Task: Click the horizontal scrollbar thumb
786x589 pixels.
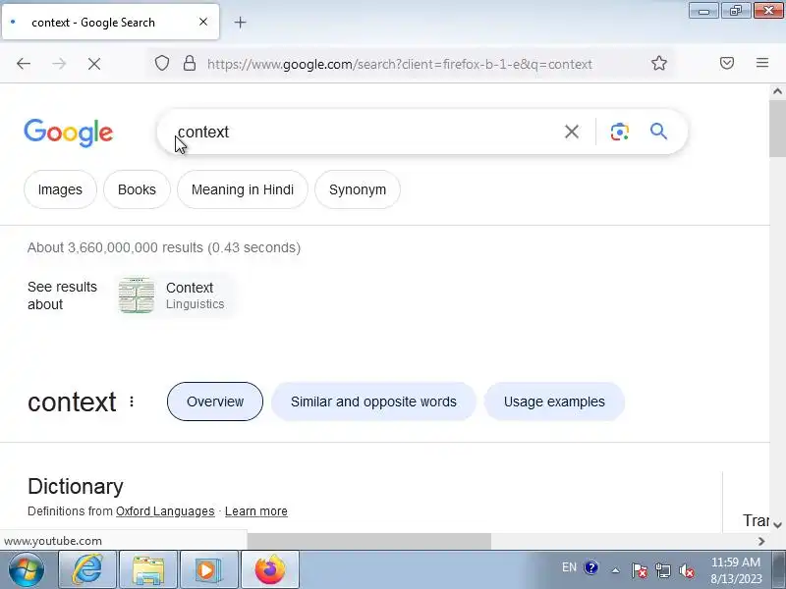Action: pyautogui.click(x=369, y=541)
